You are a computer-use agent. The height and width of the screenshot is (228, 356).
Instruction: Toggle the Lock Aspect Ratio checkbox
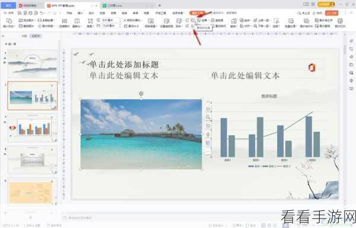pos(125,20)
